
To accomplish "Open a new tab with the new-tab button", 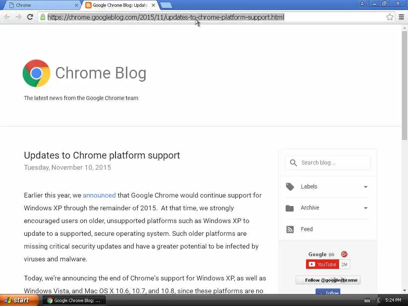I will 166,5.
